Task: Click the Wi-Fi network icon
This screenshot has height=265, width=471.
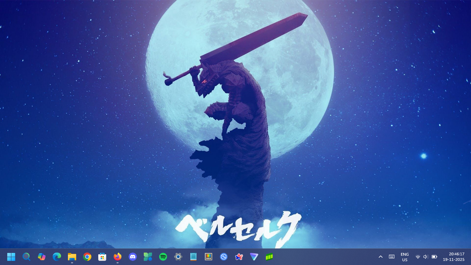Action: [418, 257]
